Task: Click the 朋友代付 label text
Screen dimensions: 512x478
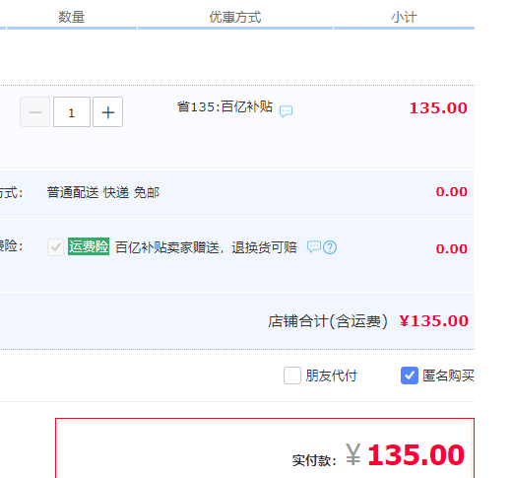Action: pyautogui.click(x=331, y=376)
